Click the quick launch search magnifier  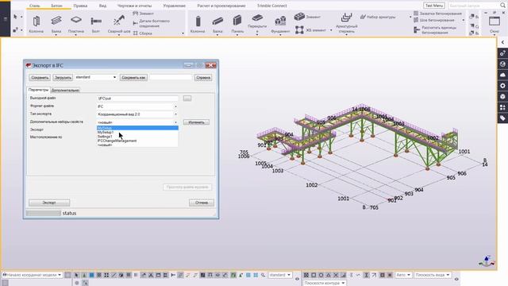click(502, 6)
